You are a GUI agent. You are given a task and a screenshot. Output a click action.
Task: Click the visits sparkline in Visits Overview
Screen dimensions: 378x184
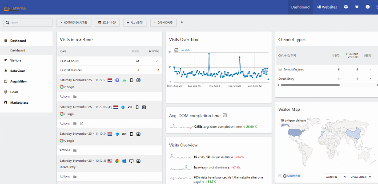181,157
